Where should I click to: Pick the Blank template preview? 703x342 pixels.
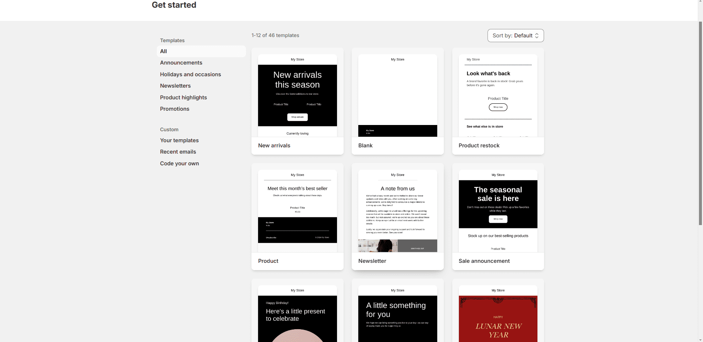(398, 96)
